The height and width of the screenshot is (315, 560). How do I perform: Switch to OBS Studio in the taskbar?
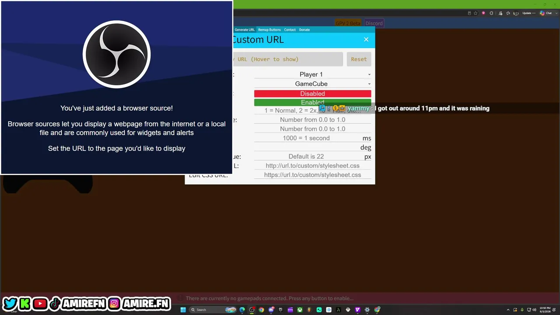(x=252, y=310)
